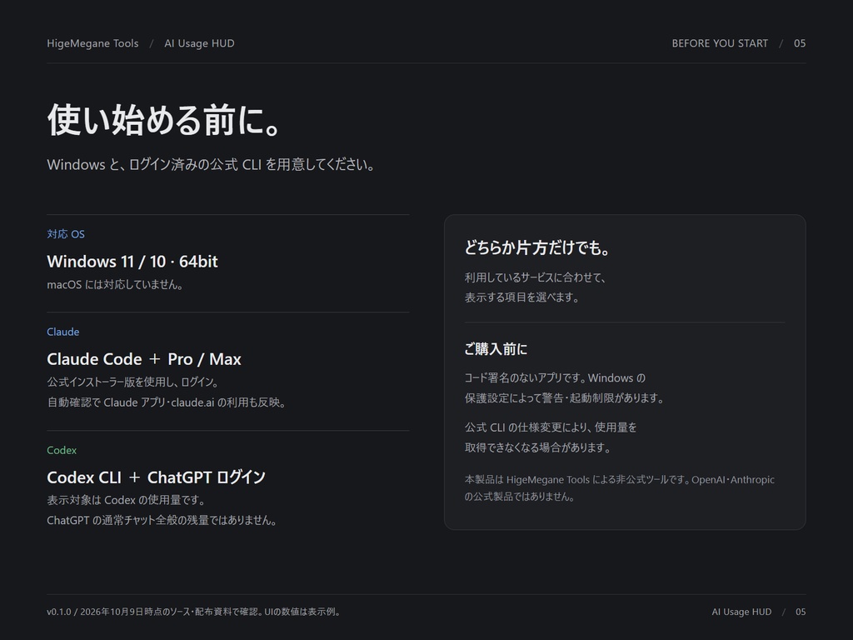The width and height of the screenshot is (853, 640).
Task: Select the "Codex CLI + ChatGPT ログイン" heading
Action: point(156,477)
